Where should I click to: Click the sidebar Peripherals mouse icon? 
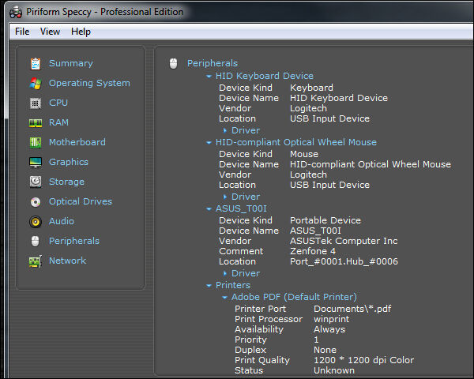click(x=36, y=241)
